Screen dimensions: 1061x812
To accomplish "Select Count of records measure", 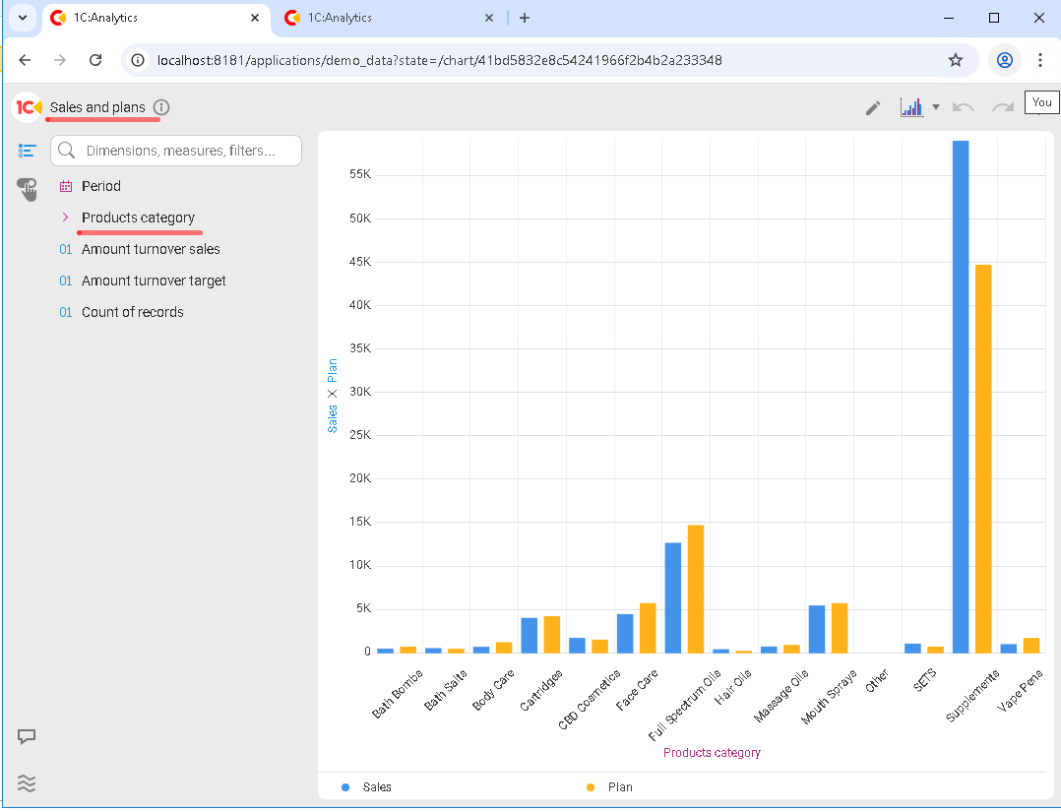I will 133,312.
